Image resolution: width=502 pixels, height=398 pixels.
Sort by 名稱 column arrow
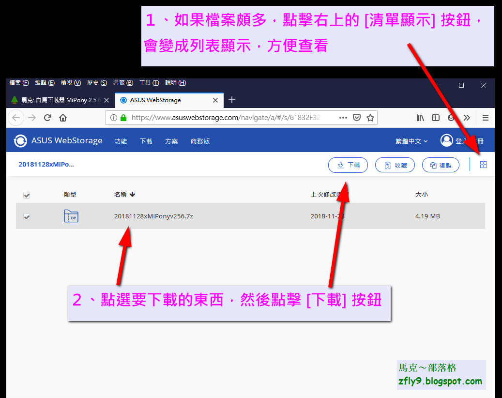tap(133, 194)
